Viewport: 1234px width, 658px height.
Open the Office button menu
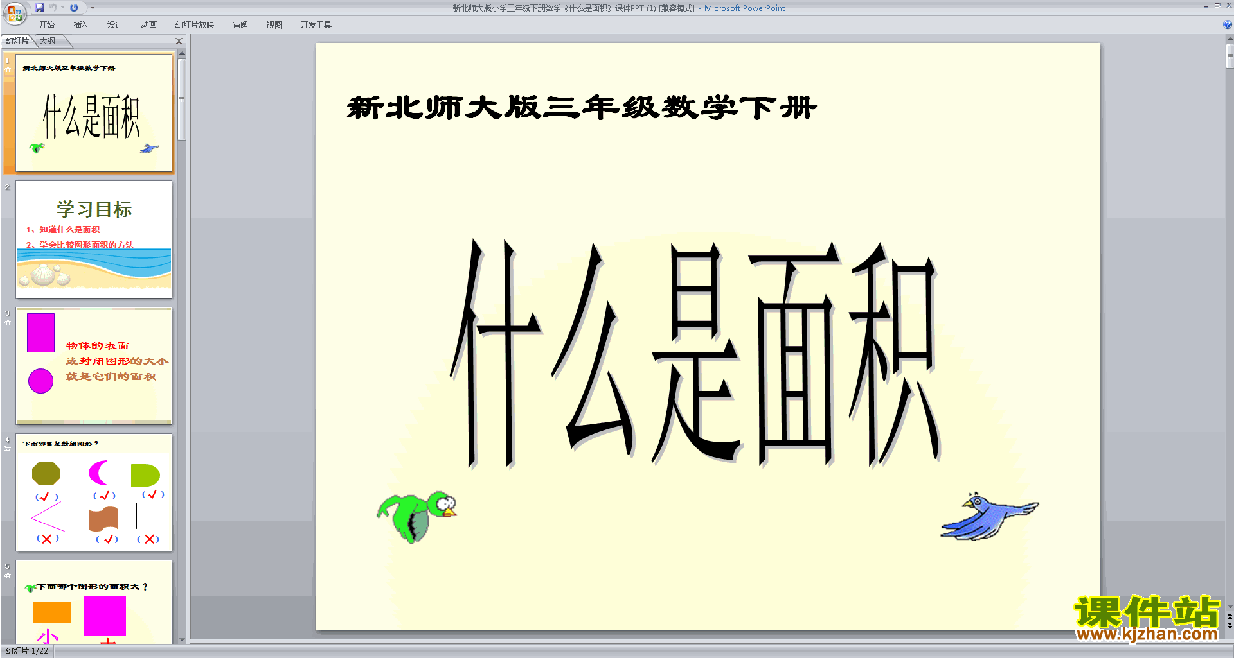click(x=14, y=13)
